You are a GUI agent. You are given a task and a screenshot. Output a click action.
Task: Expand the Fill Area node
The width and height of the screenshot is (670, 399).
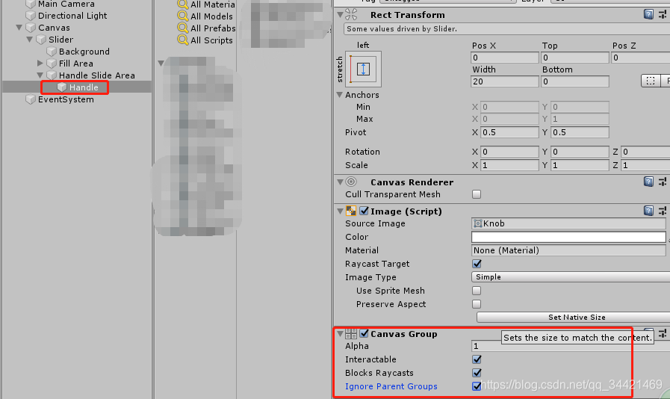pos(40,64)
